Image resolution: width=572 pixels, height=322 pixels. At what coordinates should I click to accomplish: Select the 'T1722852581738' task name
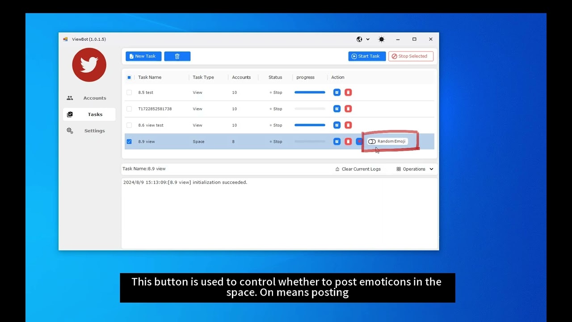(155, 109)
